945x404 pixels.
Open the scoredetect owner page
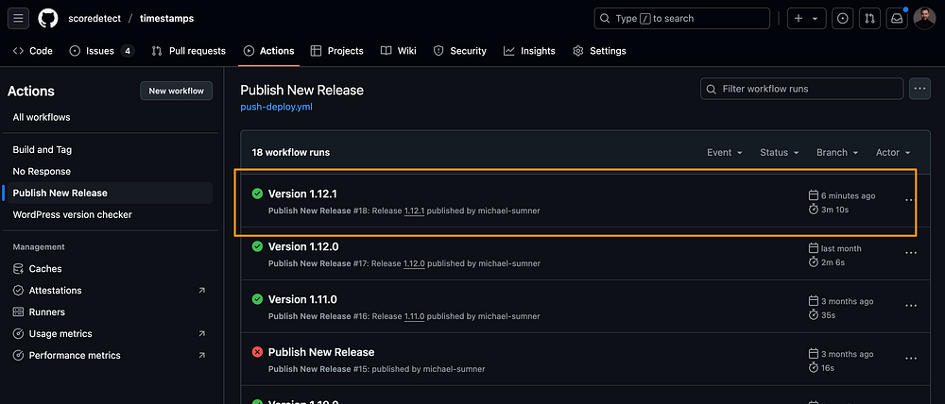pos(93,18)
